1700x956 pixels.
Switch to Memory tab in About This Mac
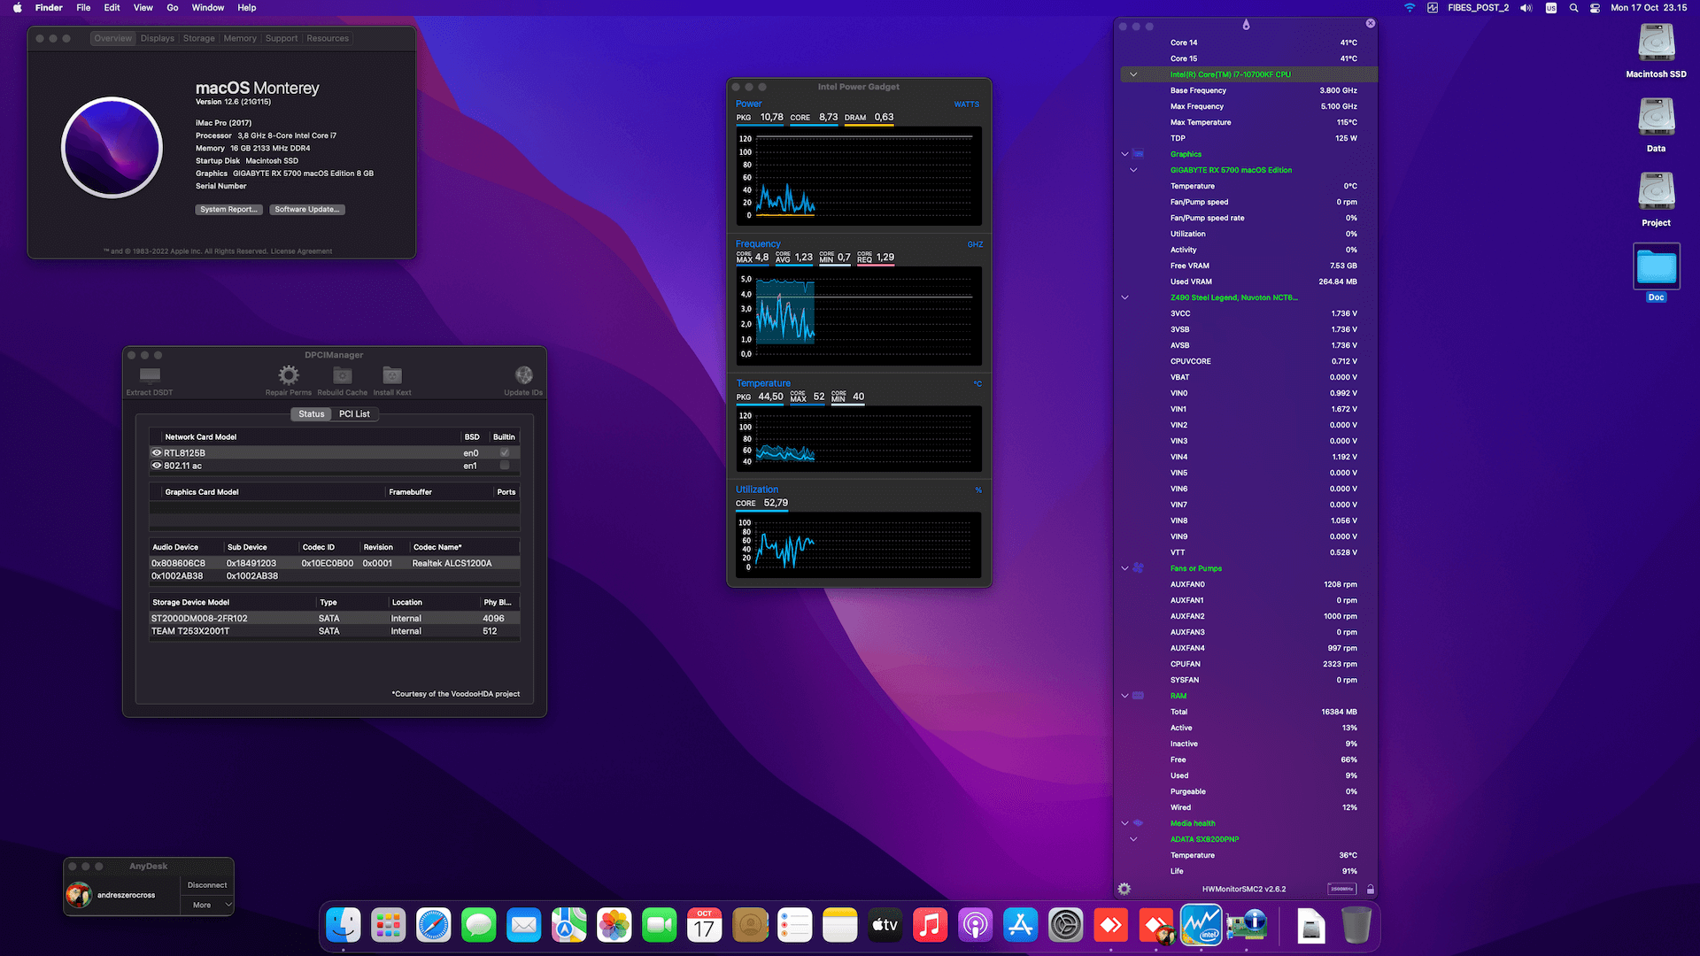click(240, 38)
